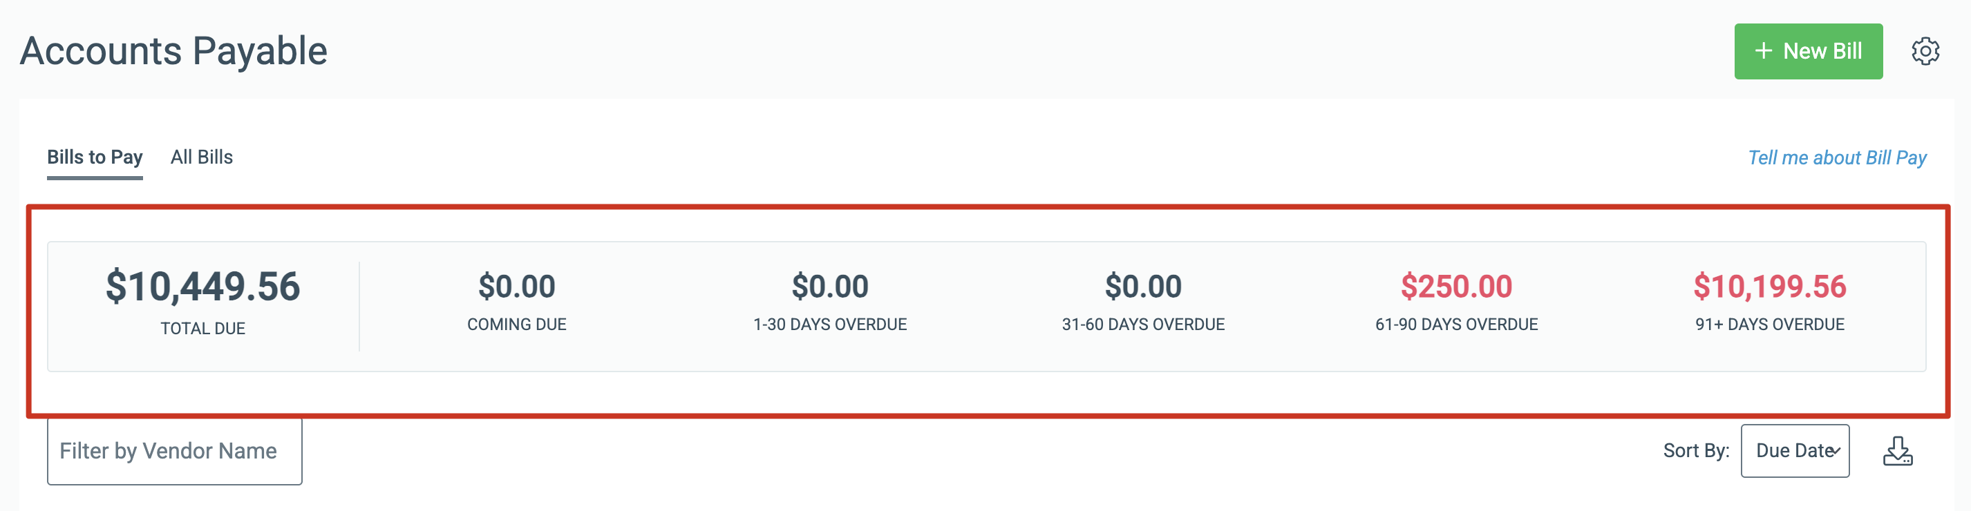Select the red $250.00 overdue amount
Viewport: 1971px width, 511px height.
(1456, 287)
